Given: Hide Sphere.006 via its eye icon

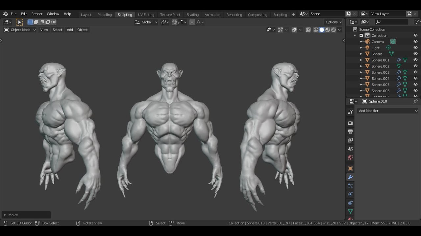Looking at the screenshot, I should [415, 90].
